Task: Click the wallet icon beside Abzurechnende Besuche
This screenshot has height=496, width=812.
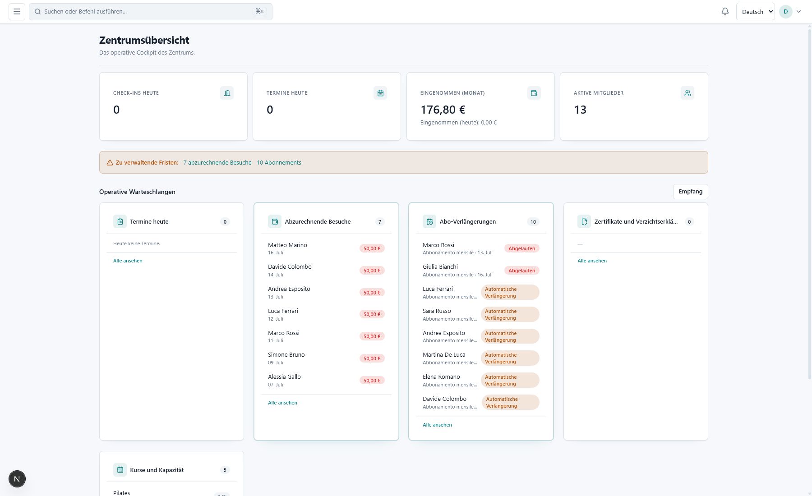Action: pyautogui.click(x=275, y=221)
